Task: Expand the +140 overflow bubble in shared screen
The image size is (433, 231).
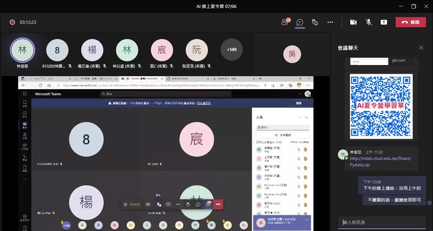Action: pos(66,225)
